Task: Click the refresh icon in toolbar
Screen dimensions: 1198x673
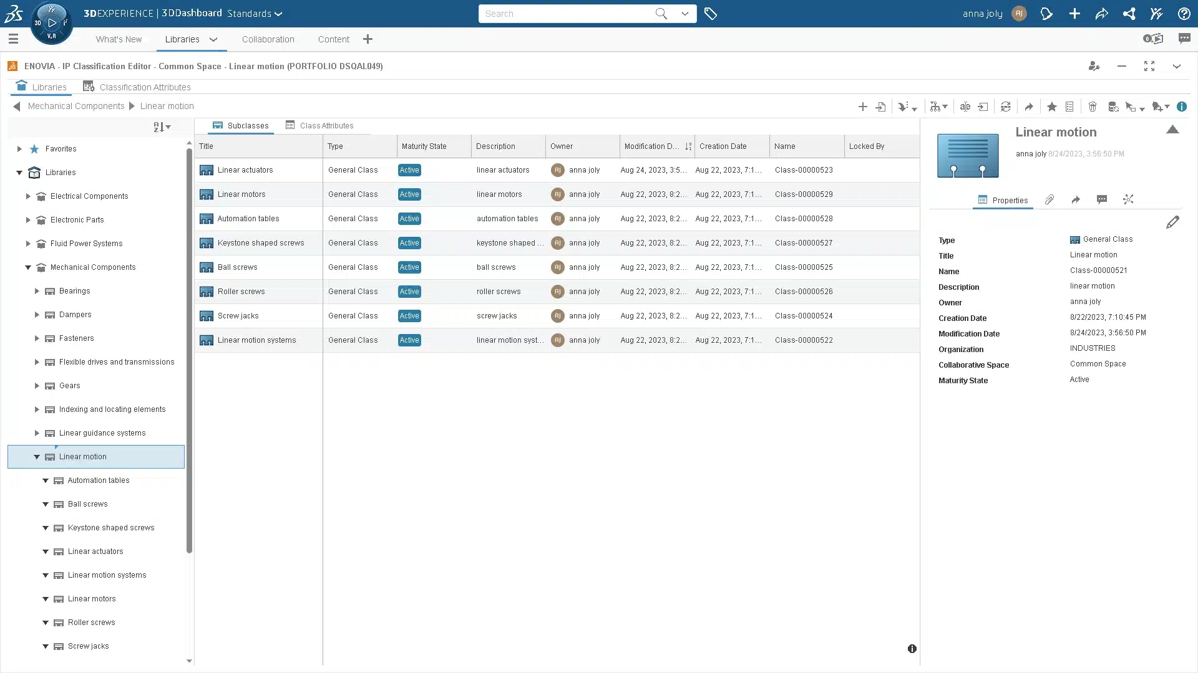Action: pos(1006,107)
